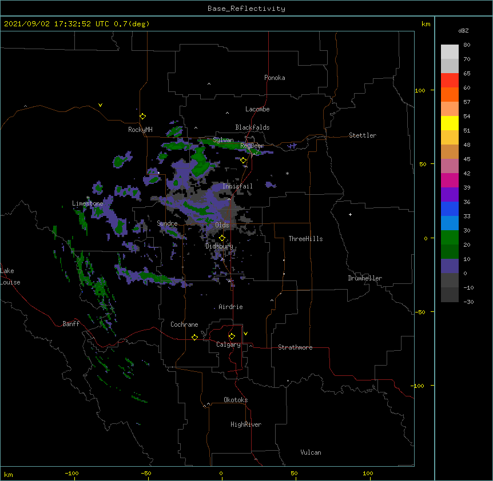This screenshot has width=493, height=481.
Task: Click the Sundre town label
Action: coord(167,223)
